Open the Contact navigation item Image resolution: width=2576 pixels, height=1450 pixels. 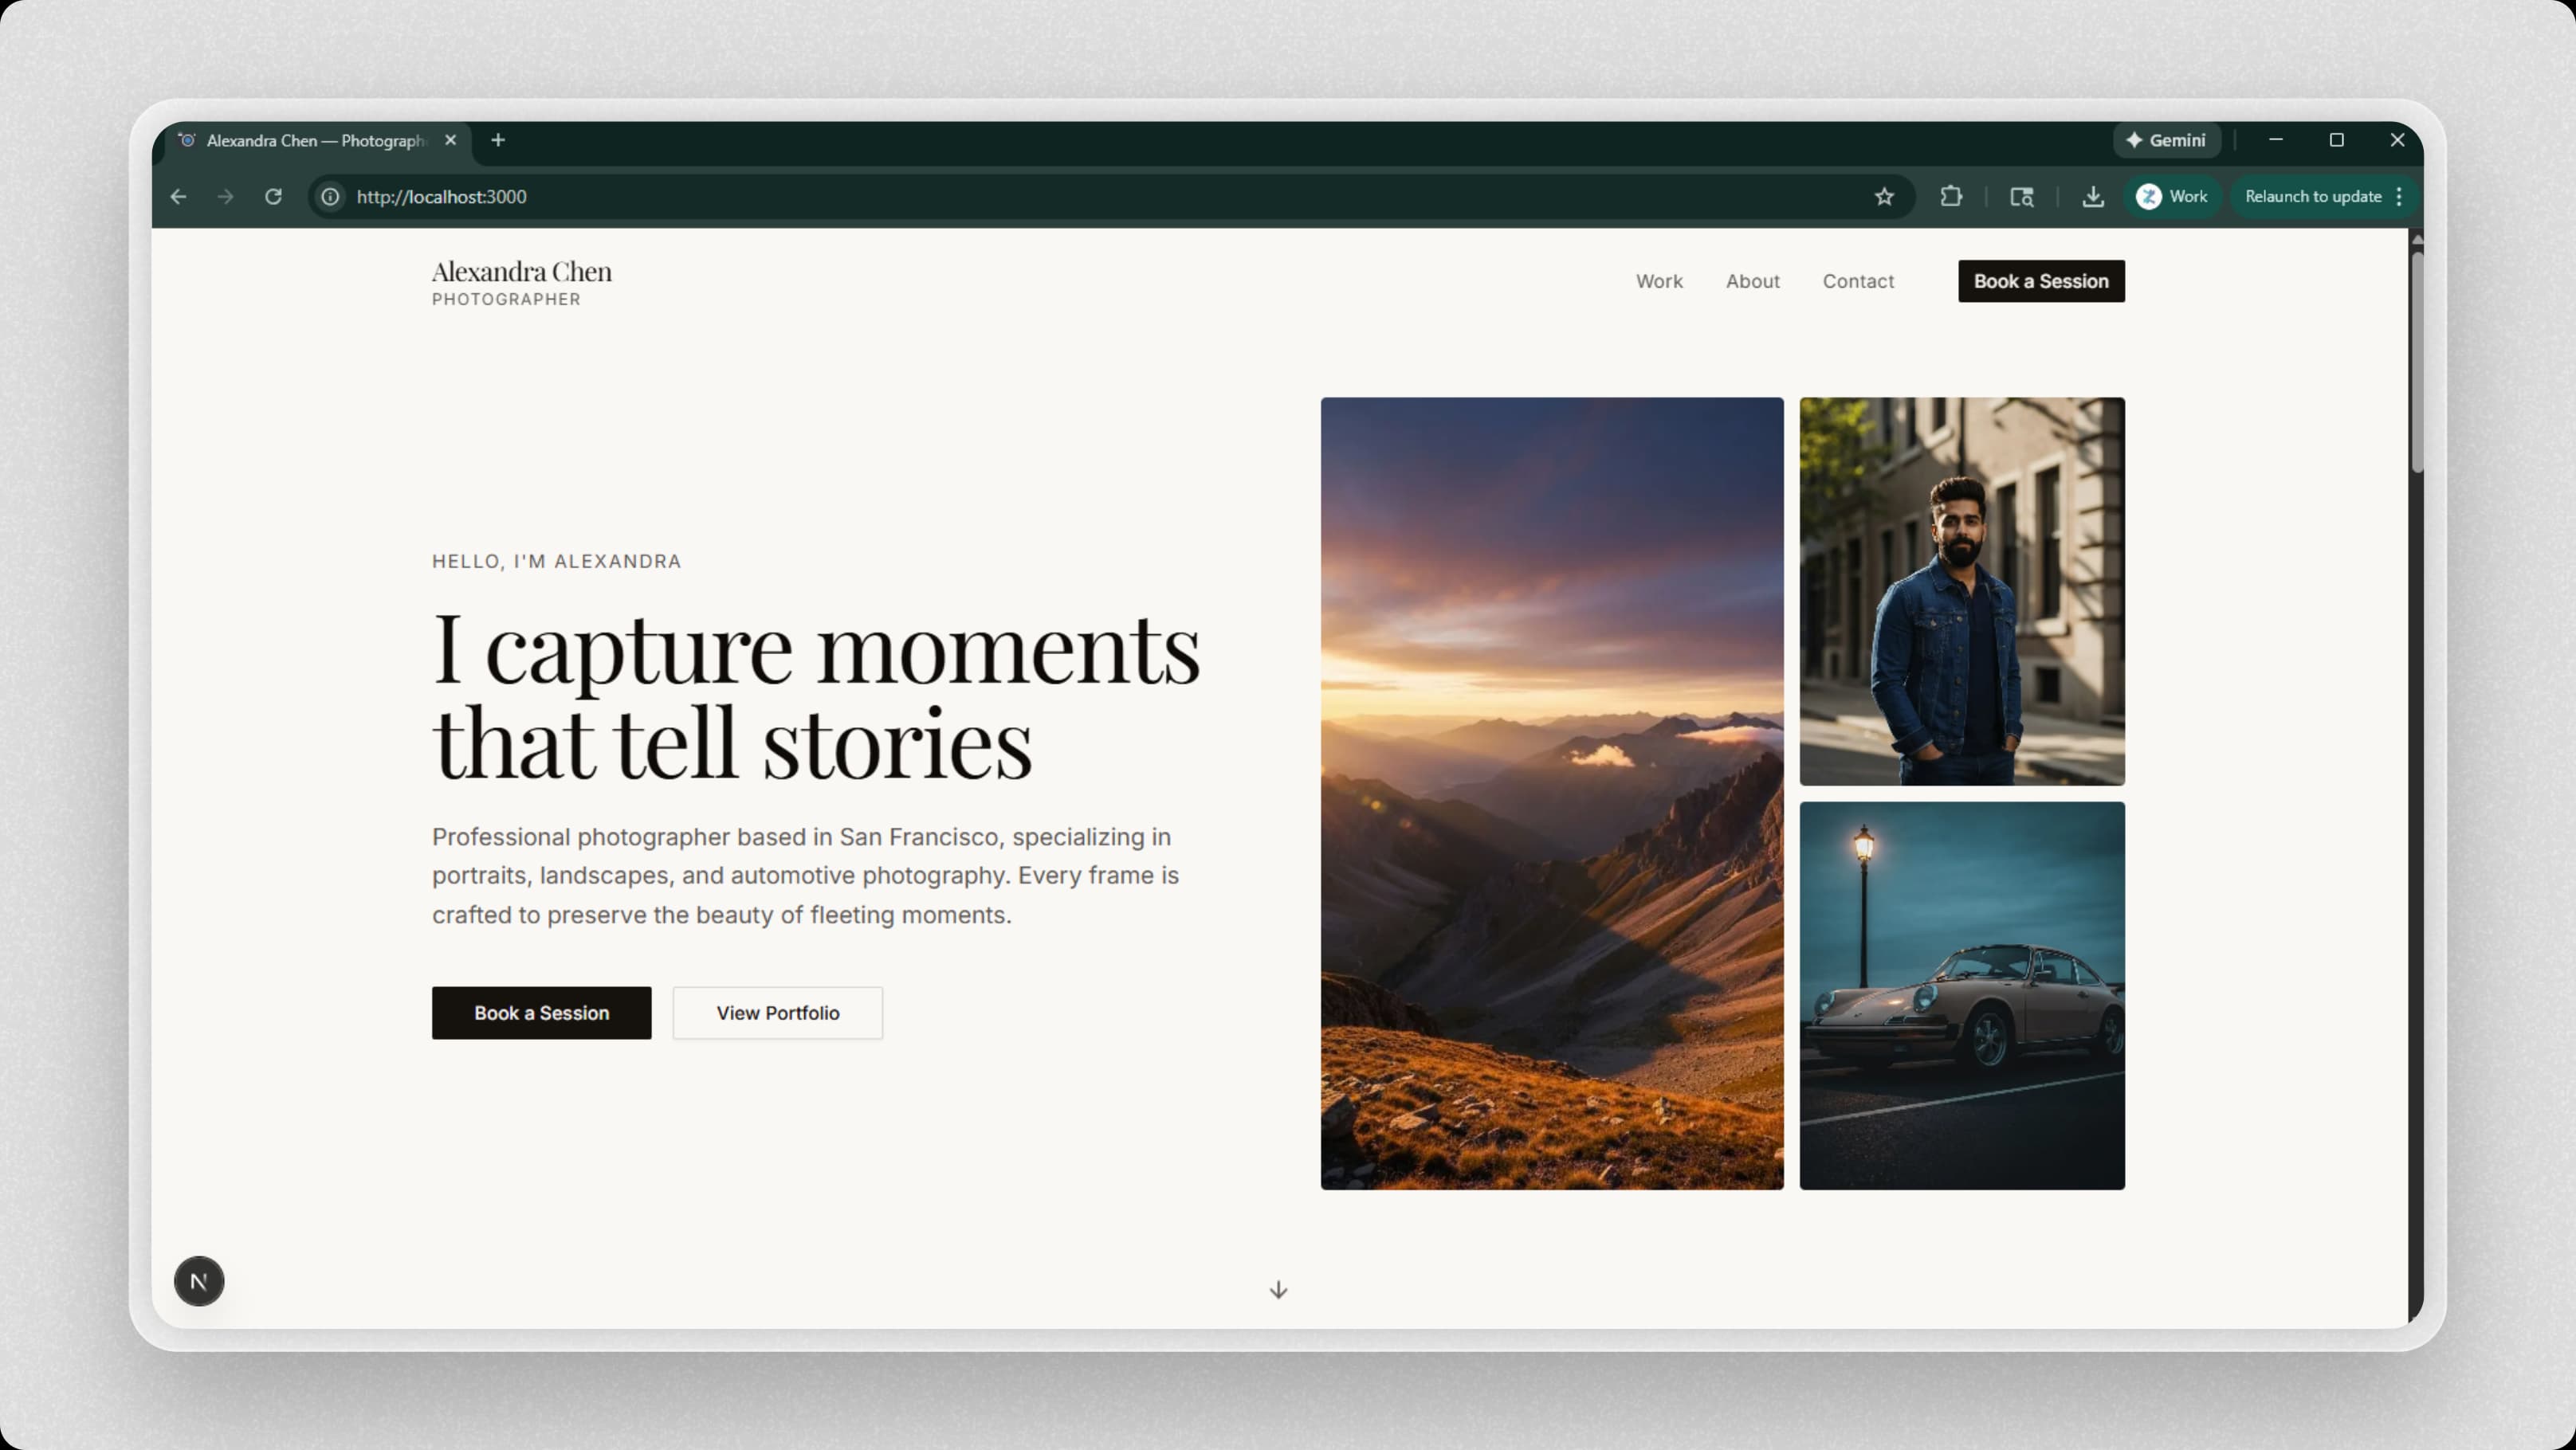[1858, 280]
